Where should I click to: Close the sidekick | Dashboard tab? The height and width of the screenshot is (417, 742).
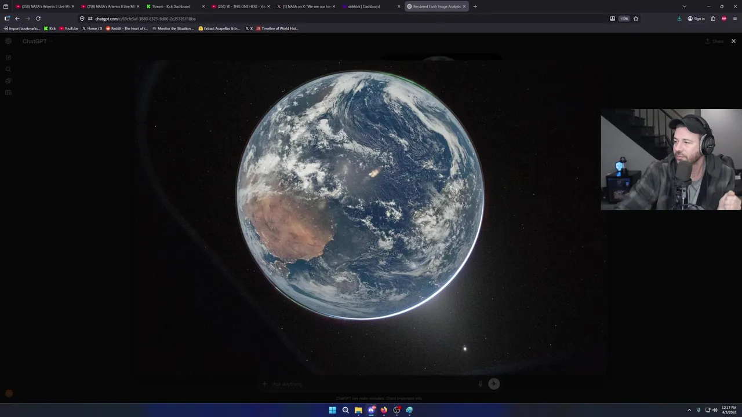tap(399, 6)
